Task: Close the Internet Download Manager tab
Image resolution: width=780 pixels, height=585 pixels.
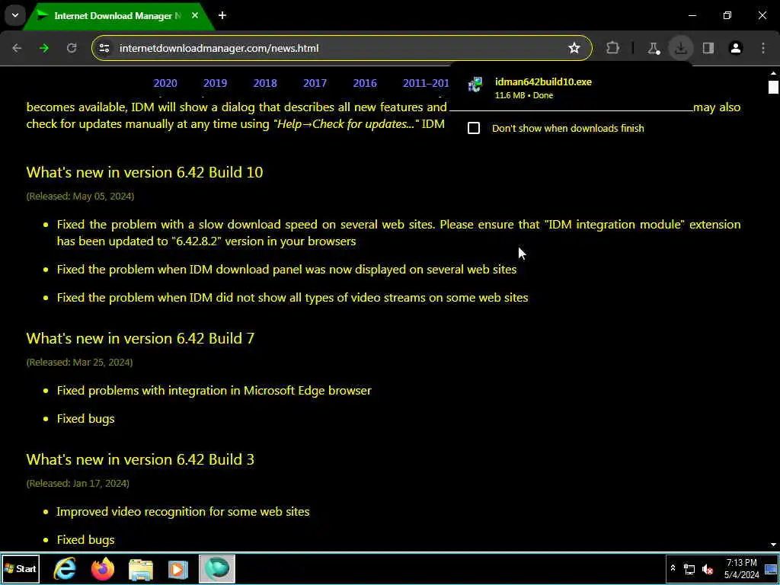Action: [194, 16]
